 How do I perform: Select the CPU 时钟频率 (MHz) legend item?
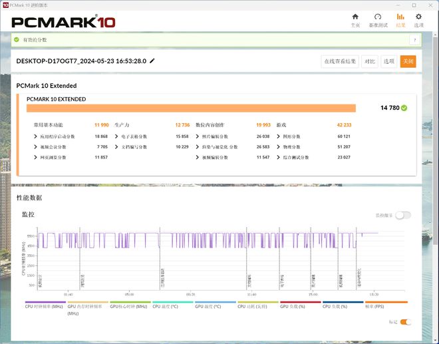[x=45, y=305]
